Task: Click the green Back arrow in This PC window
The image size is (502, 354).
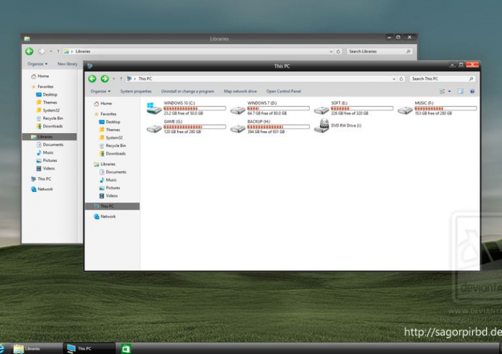Action: click(92, 79)
